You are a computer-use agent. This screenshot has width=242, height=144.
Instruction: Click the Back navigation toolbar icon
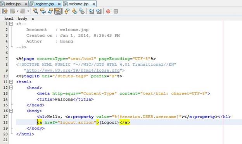click(12, 11)
